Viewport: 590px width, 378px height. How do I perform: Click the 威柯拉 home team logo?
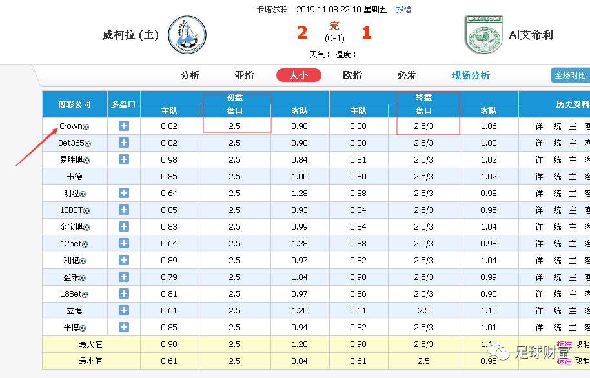point(187,35)
